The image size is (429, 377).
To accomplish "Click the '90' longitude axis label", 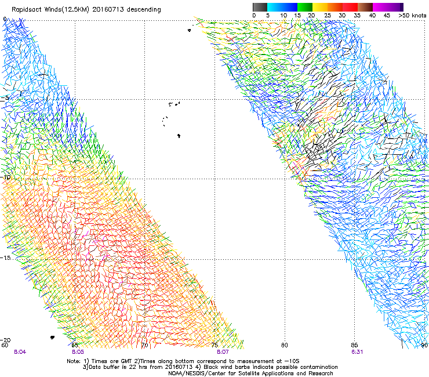I will point(424,345).
